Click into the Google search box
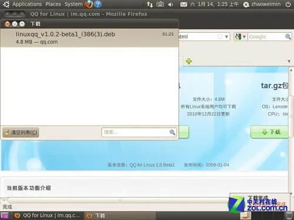Viewport: 294px width, 220px height. click(266, 37)
